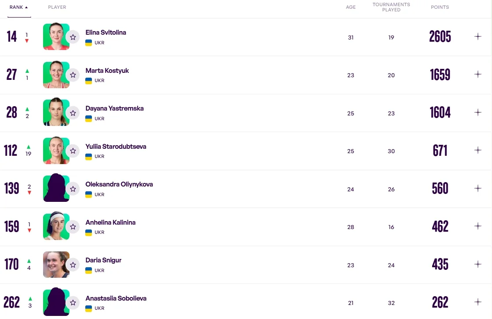Click Daria Snigur's profile photo
This screenshot has width=492, height=319.
pos(56,265)
